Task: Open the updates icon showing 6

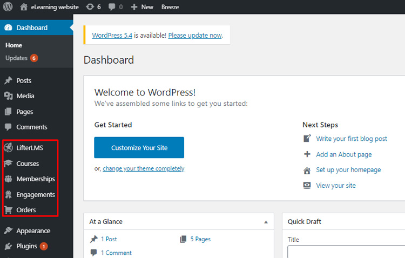Action: point(90,7)
